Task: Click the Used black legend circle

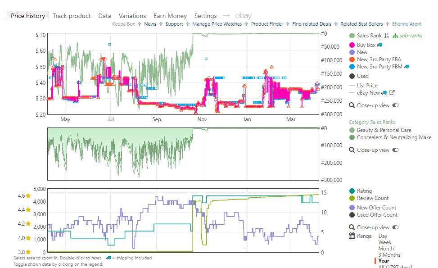Action: tap(352, 76)
